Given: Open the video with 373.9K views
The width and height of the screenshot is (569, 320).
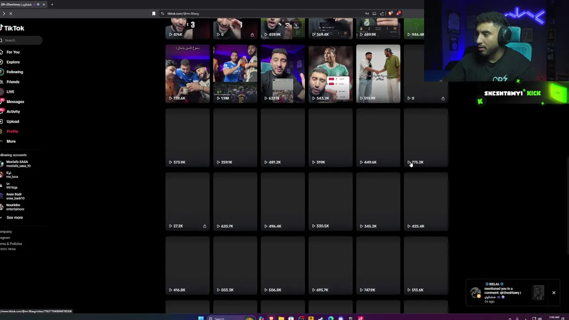Looking at the screenshot, I should pyautogui.click(x=188, y=138).
